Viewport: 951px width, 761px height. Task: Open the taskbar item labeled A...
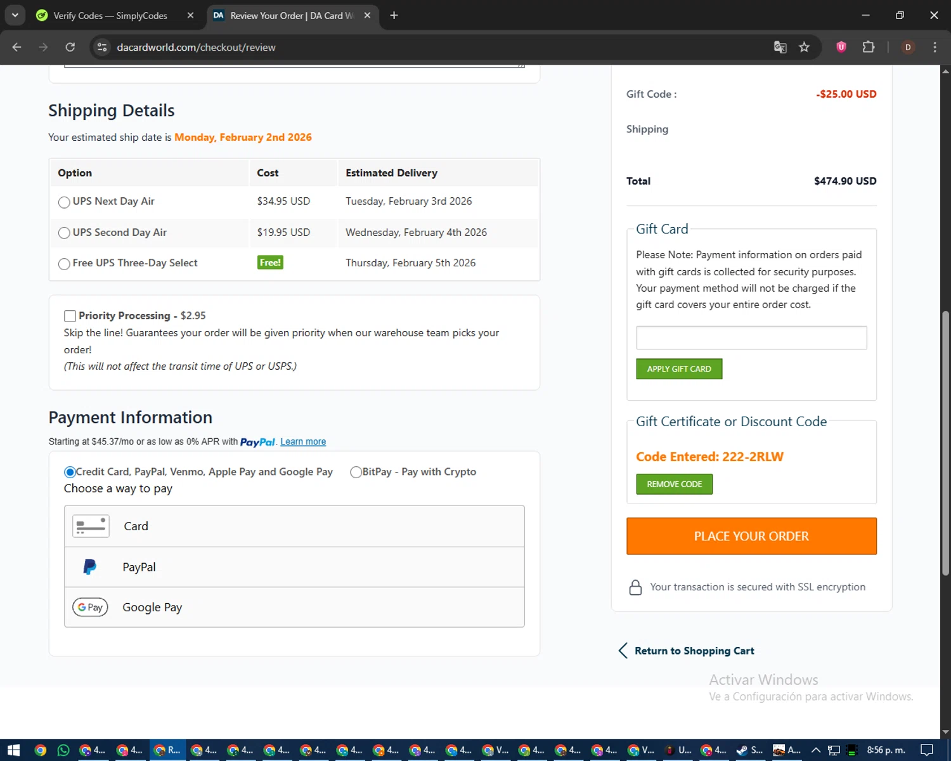point(786,750)
